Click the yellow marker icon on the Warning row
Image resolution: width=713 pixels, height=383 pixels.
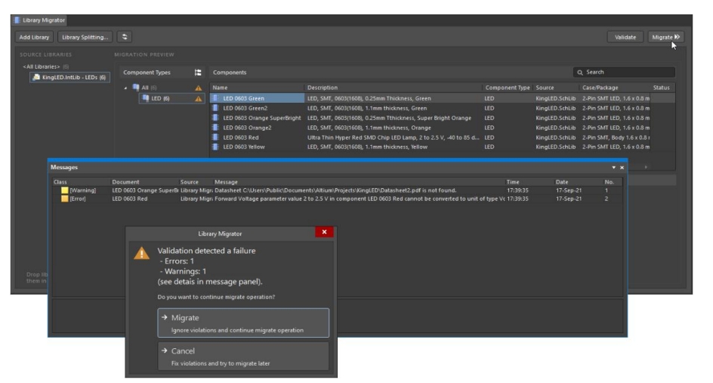click(x=64, y=190)
